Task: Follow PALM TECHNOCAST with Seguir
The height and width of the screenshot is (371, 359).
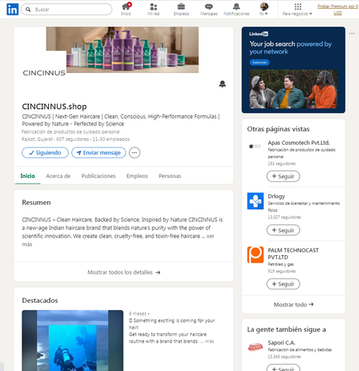Action: 283,284
